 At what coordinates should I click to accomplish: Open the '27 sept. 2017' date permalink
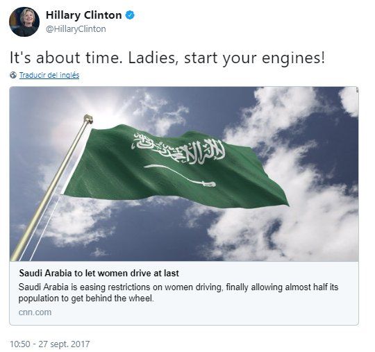(x=64, y=344)
